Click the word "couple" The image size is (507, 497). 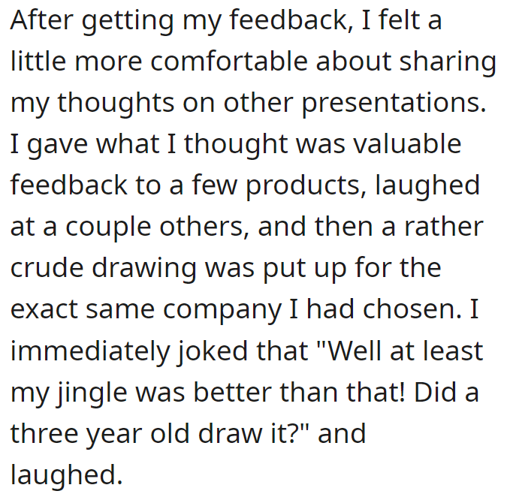(x=108, y=228)
